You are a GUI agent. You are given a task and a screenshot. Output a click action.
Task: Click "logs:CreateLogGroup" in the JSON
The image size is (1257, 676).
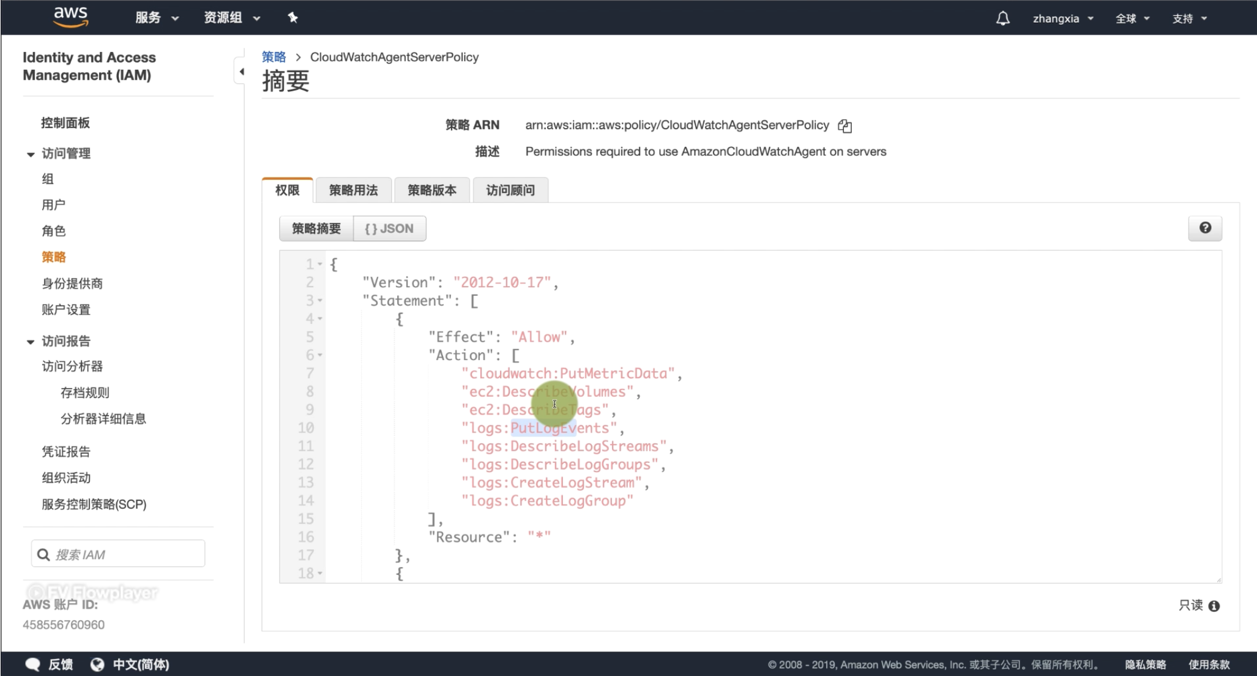coord(547,501)
